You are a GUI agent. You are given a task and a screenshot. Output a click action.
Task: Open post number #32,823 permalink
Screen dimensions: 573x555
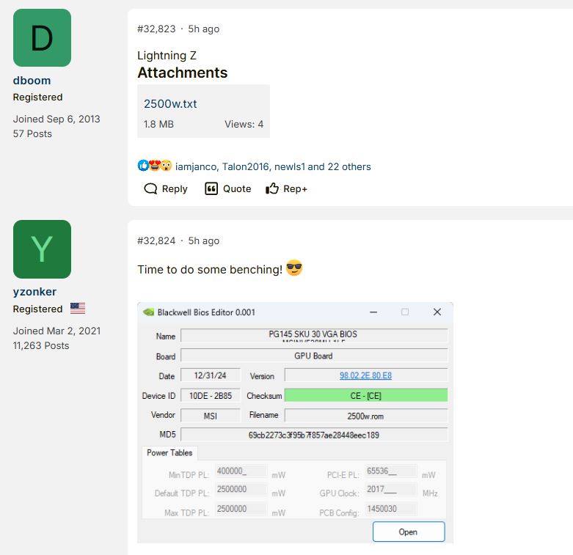tap(156, 29)
